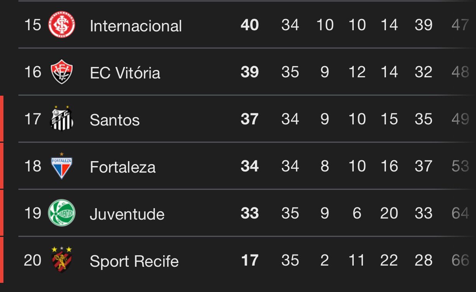
Task: Click the Juventude club crest
Action: (x=61, y=213)
